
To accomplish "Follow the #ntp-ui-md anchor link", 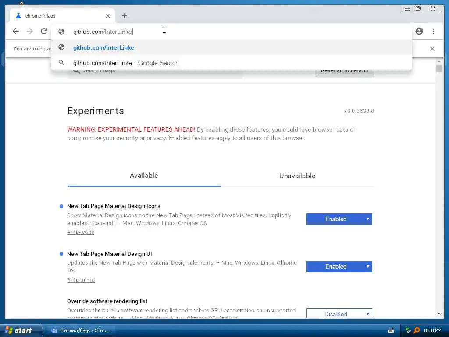I will (81, 280).
